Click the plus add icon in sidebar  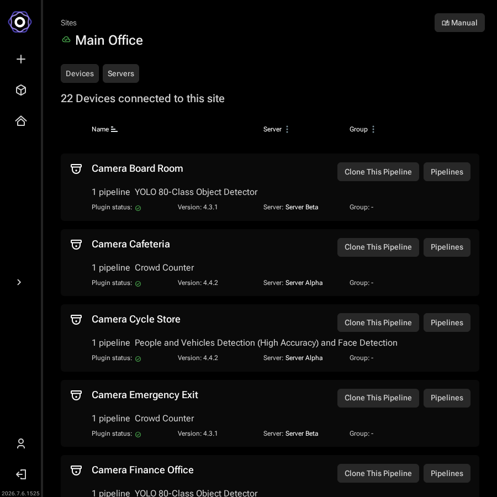21,59
